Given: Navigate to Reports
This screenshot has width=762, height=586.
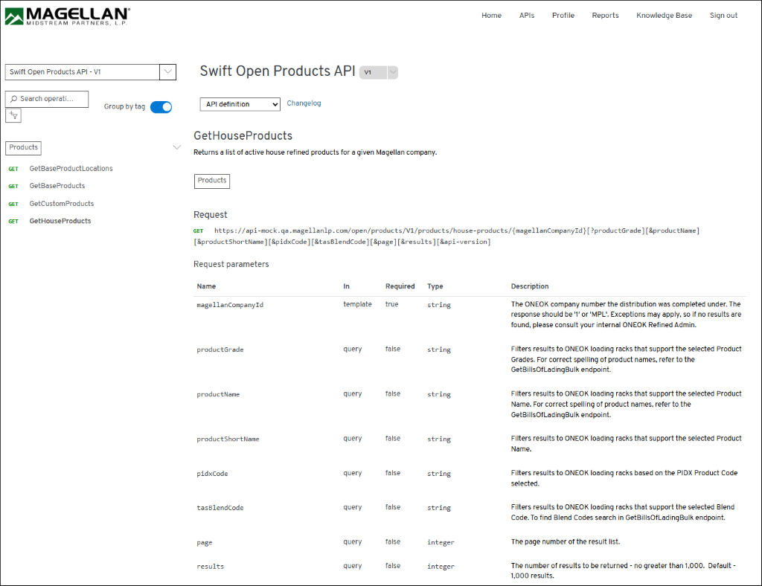Looking at the screenshot, I should point(605,16).
